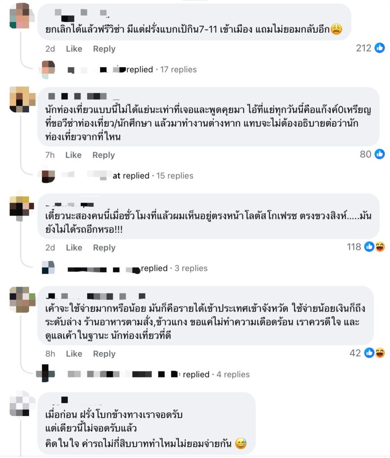The height and width of the screenshot is (458, 390).
Task: Open the reactions icons beside count 118
Action: click(x=374, y=247)
